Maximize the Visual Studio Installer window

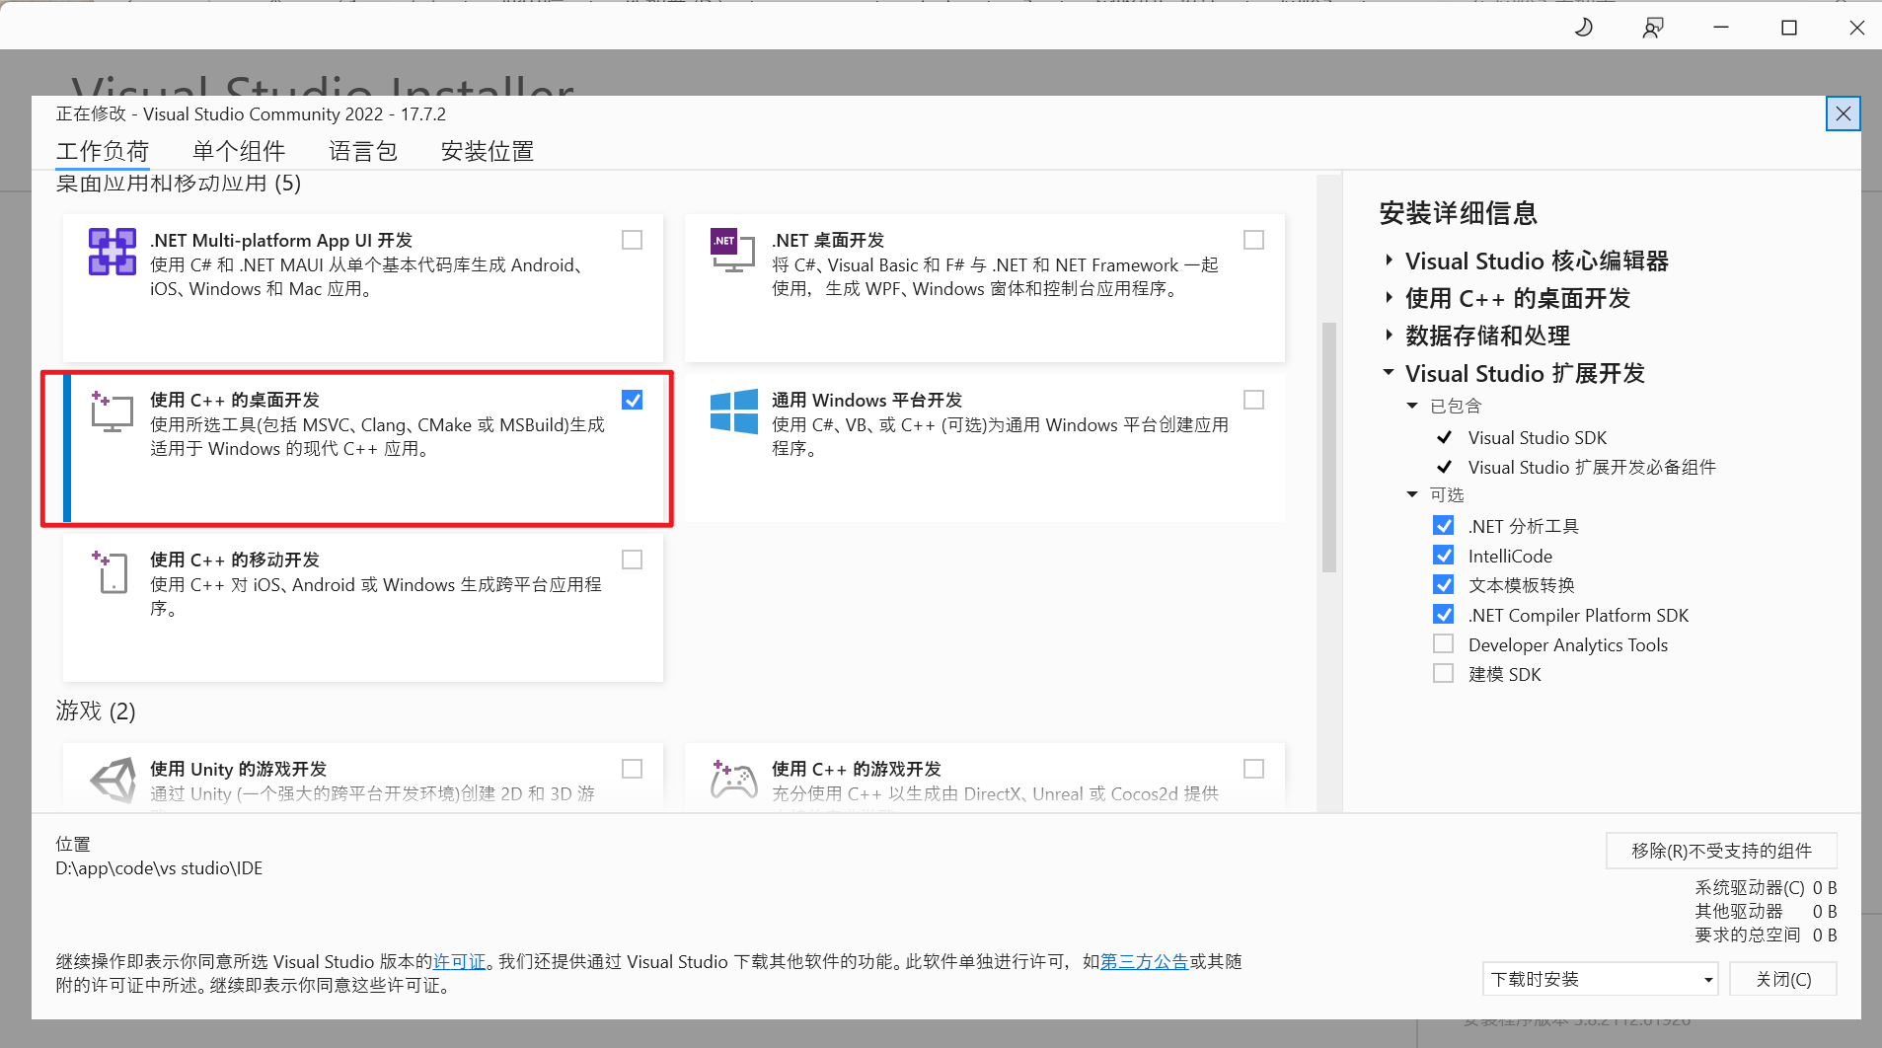pos(1789,27)
